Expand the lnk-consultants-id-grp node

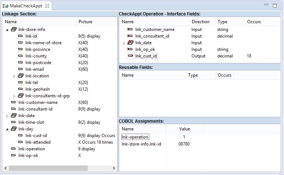point(14,96)
